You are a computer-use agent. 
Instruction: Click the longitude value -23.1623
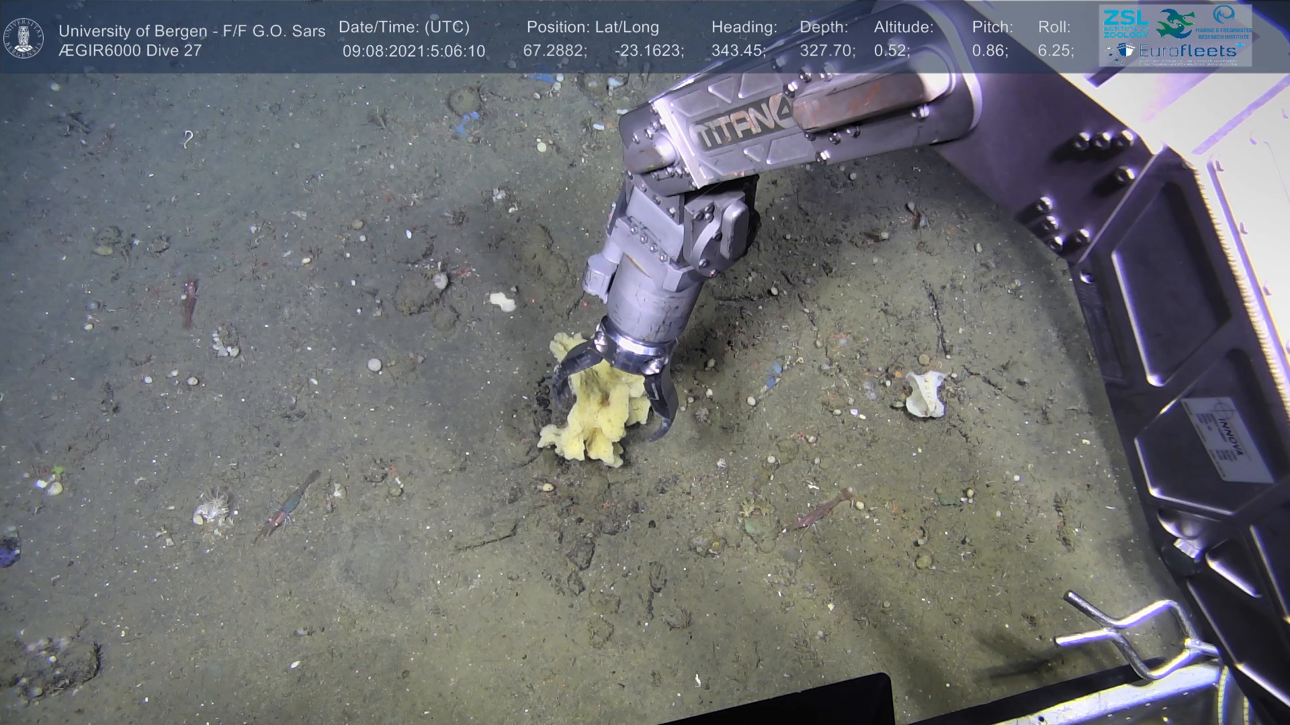(648, 51)
